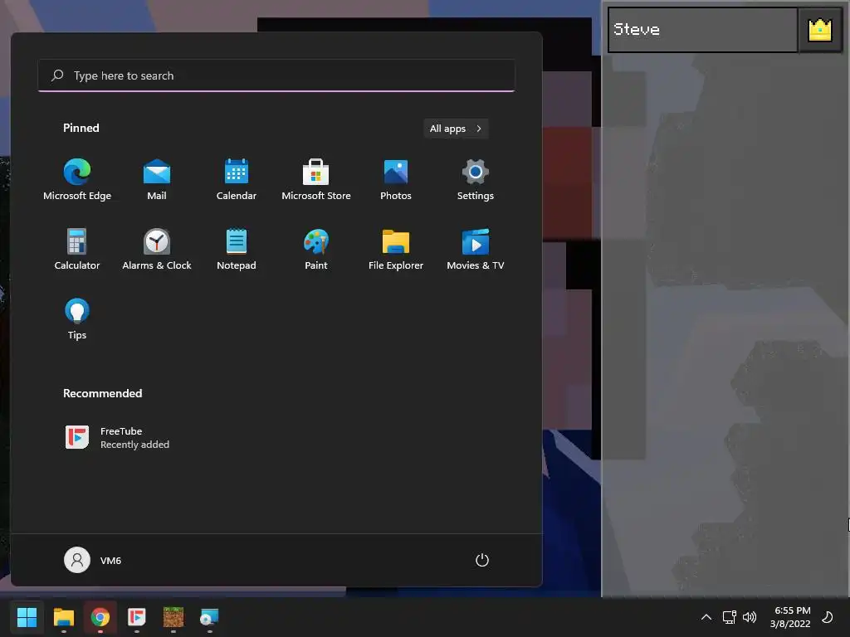Screen dimensions: 850x637
Task: Open Notepad from pinned apps
Action: 237,249
